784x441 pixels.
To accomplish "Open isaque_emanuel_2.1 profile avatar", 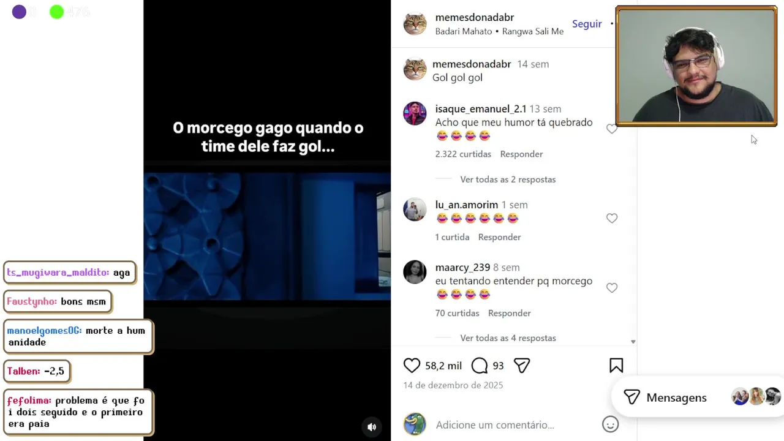I will [415, 113].
